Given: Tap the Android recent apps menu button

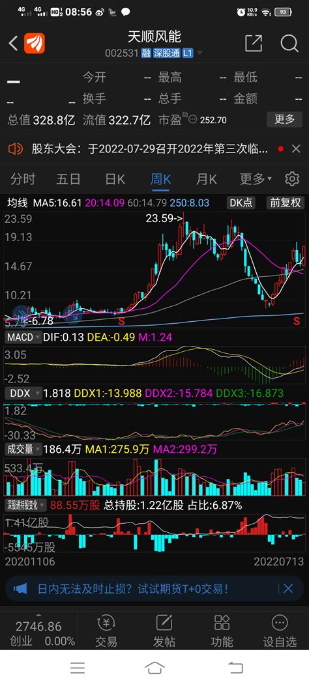Looking at the screenshot, I should 78,668.
